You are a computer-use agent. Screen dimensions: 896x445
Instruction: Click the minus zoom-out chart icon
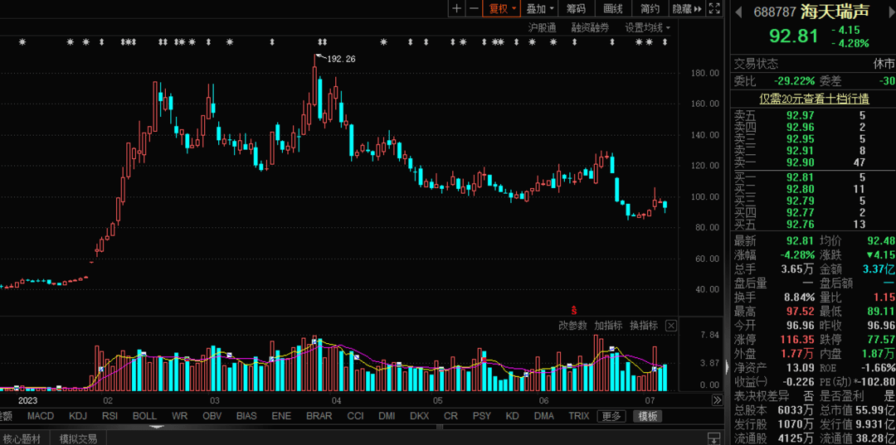click(474, 8)
